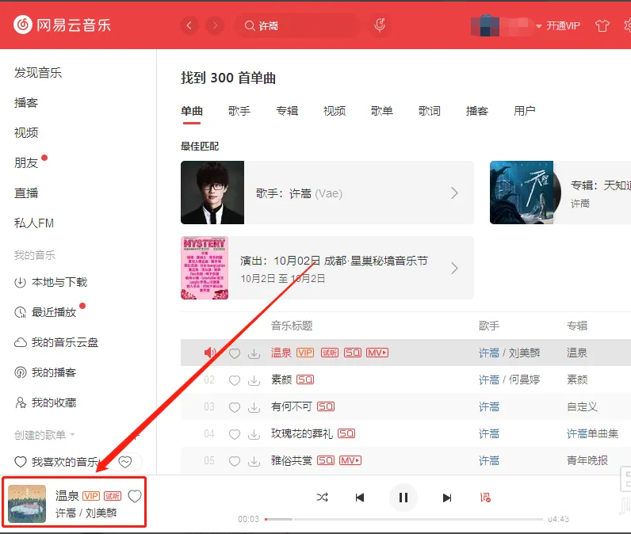The image size is (631, 534).
Task: Open 我喜欢的音乐 playlist
Action: pos(56,462)
